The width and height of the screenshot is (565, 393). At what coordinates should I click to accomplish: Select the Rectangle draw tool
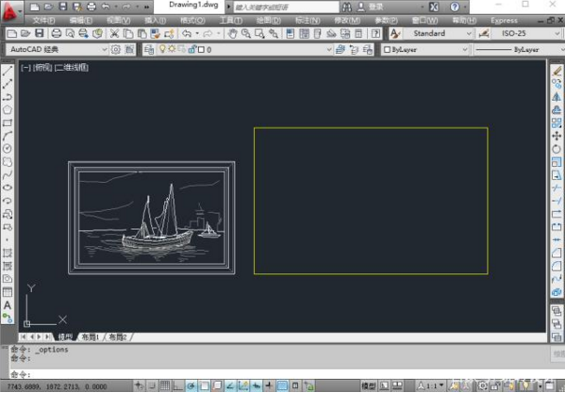point(8,123)
